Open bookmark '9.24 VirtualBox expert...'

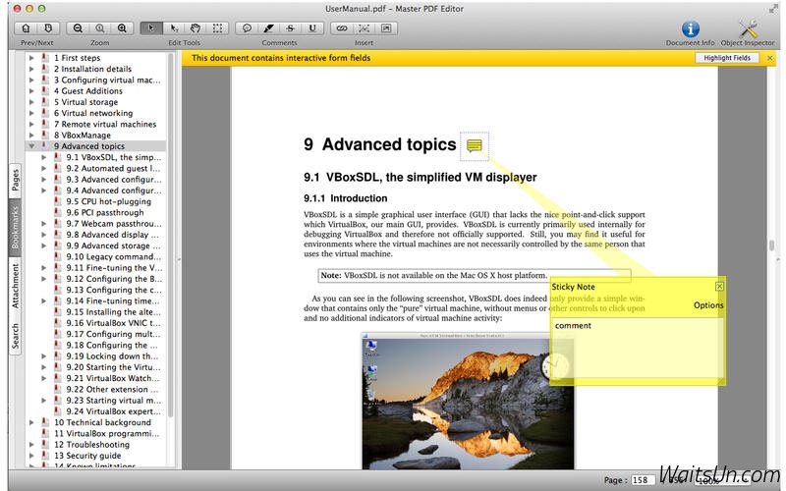(x=114, y=411)
